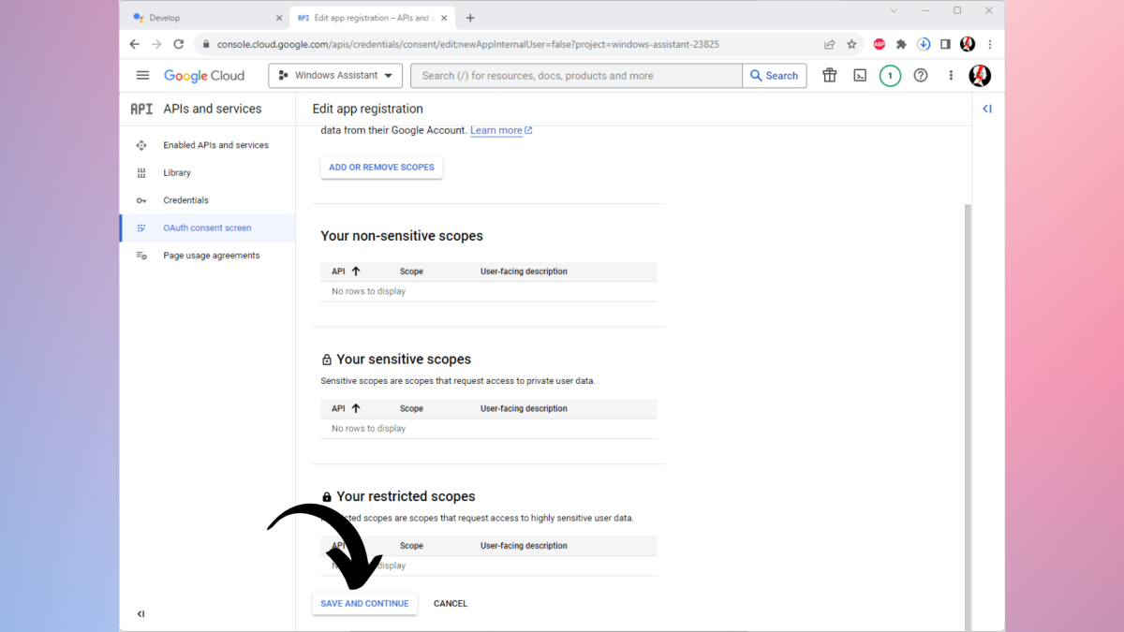
Task: Sort non-sensitive scopes by API column
Action: [346, 272]
